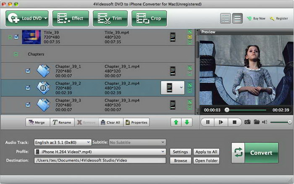Click the Merge button
294x184 pixels.
[37, 122]
